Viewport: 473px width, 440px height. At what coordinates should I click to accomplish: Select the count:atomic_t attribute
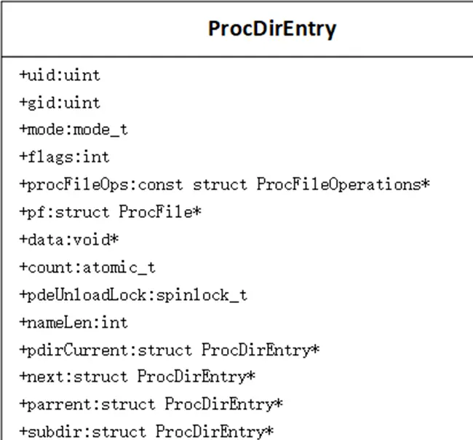tap(87, 268)
